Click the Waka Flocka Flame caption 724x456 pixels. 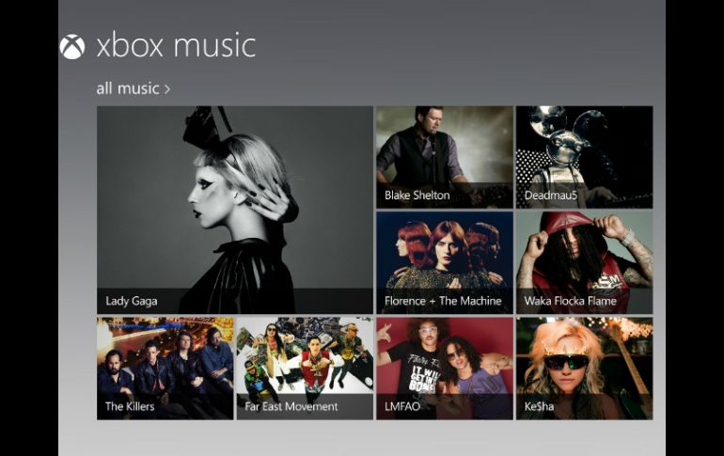[x=571, y=302]
